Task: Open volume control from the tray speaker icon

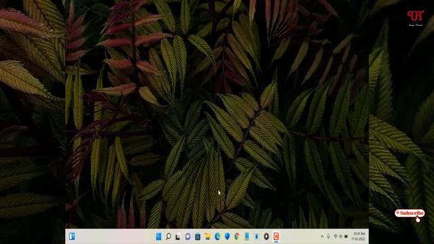Action: 340,237
